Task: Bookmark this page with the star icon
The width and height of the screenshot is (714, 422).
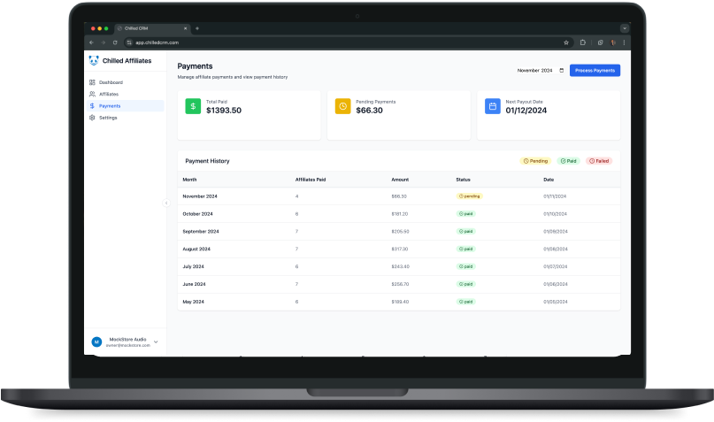Action: point(566,42)
